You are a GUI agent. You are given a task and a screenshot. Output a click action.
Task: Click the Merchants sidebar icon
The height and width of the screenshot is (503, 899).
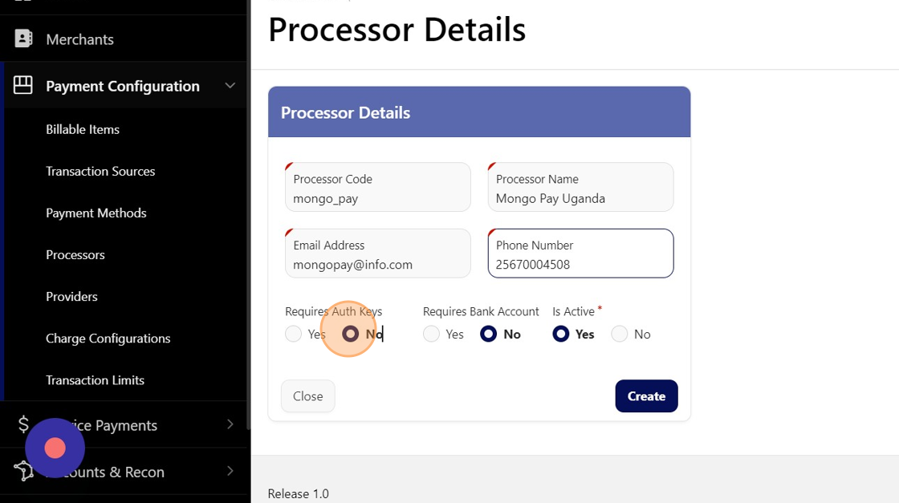23,39
